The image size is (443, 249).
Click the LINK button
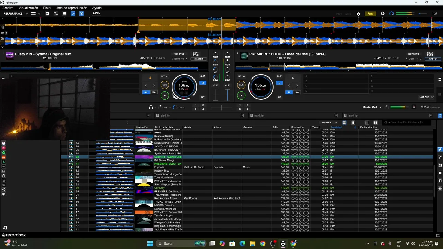pyautogui.click(x=97, y=13)
